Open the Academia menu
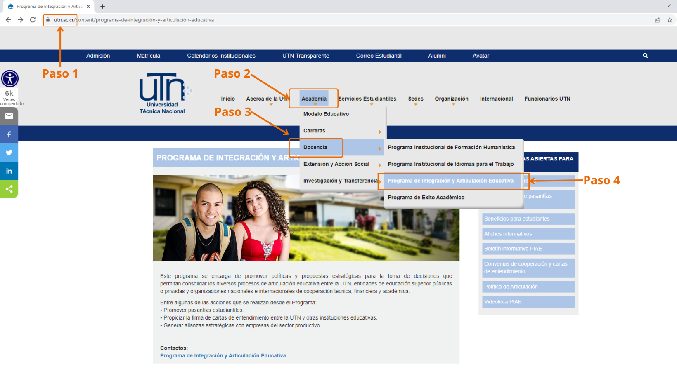The height and width of the screenshot is (381, 677). (314, 99)
